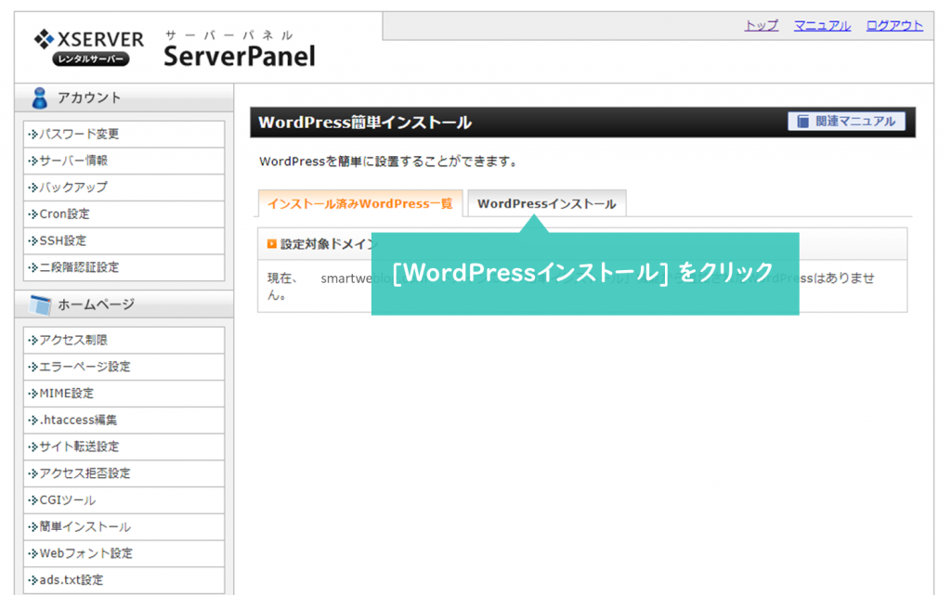Open CGIツール menu item
Image resolution: width=951 pixels, height=595 pixels.
124,500
